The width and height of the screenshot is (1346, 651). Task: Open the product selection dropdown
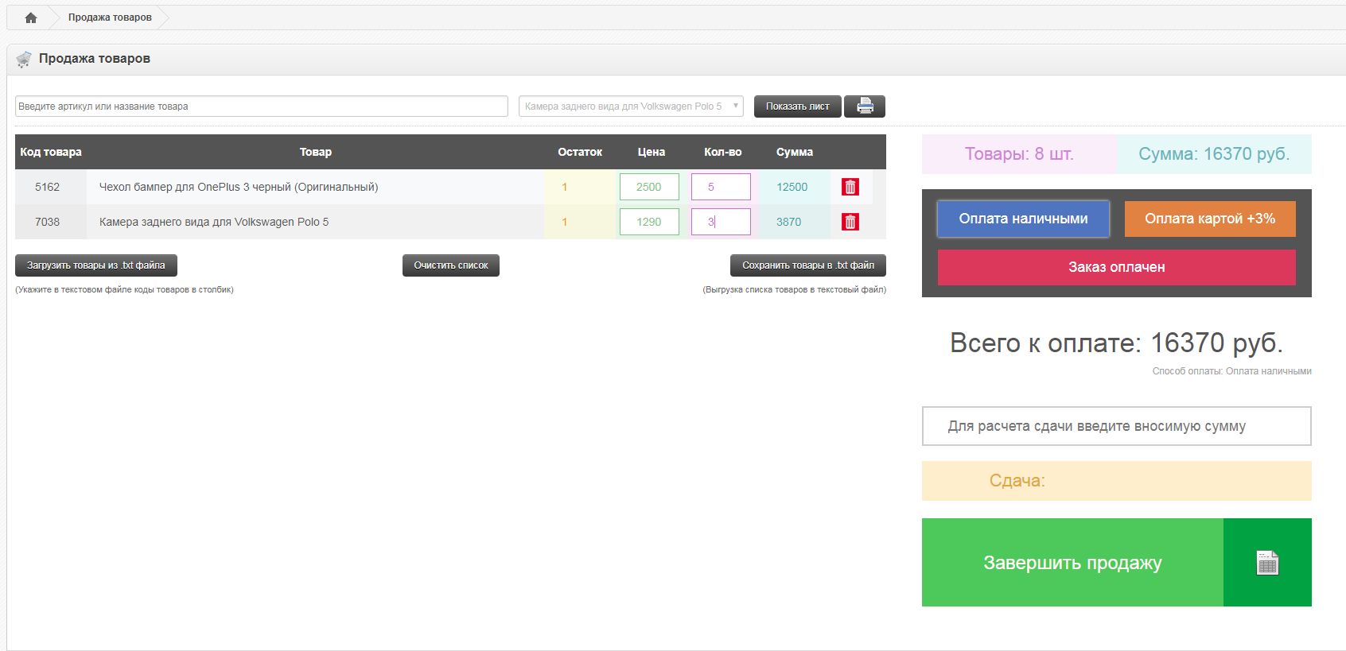(x=630, y=107)
